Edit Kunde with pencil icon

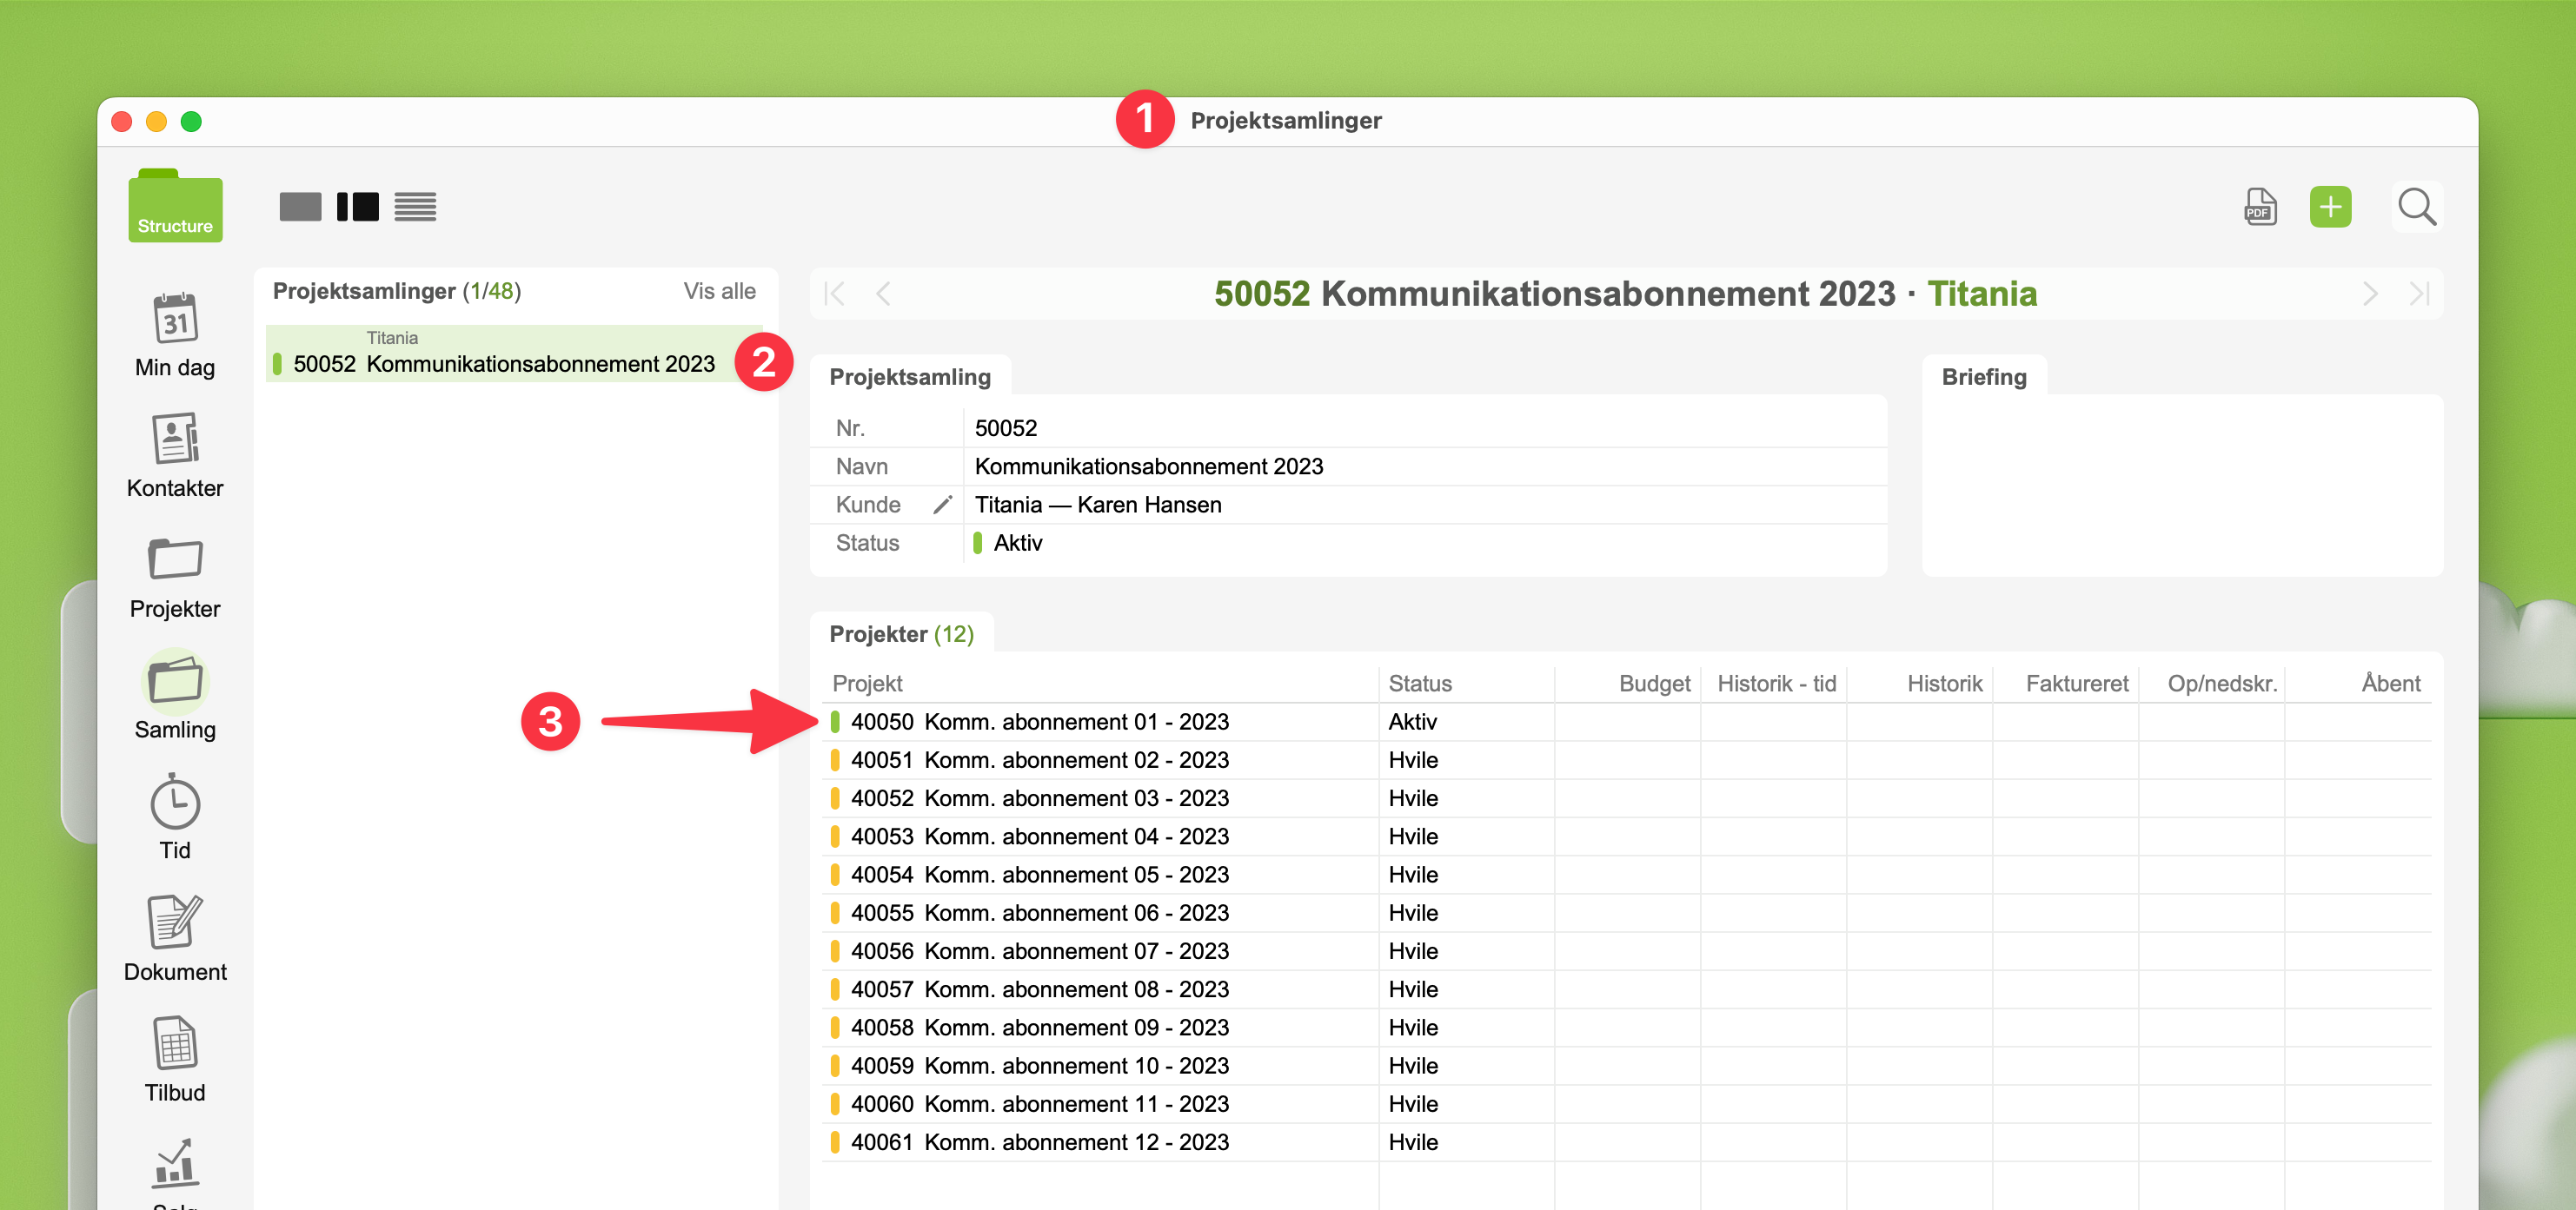(942, 505)
